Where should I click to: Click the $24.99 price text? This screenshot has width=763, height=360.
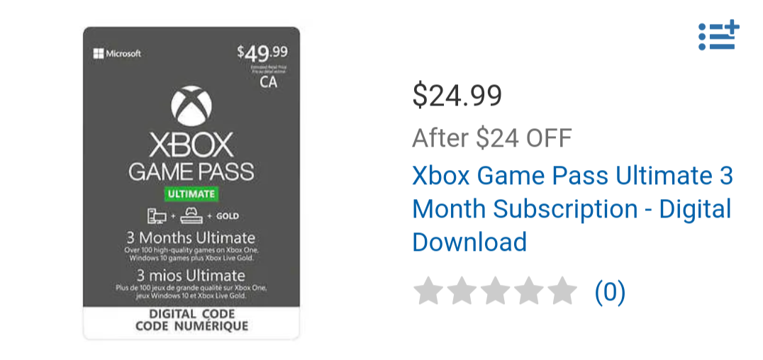pos(457,96)
